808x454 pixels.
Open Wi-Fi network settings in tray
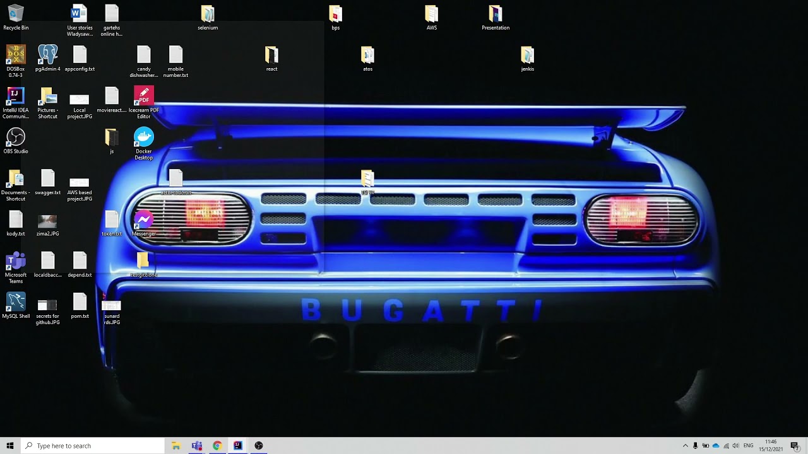click(x=726, y=446)
